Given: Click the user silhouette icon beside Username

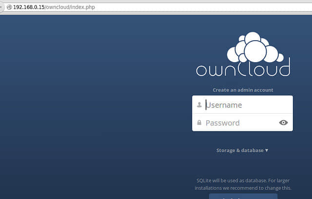Looking at the screenshot, I should click(199, 105).
